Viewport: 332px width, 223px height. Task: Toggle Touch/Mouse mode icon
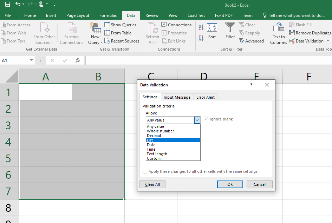(41, 4)
